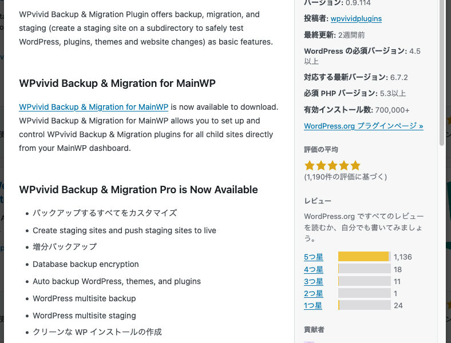Image resolution: width=451 pixels, height=343 pixels.
Task: Click the 4-star rating bar
Action: point(365,269)
